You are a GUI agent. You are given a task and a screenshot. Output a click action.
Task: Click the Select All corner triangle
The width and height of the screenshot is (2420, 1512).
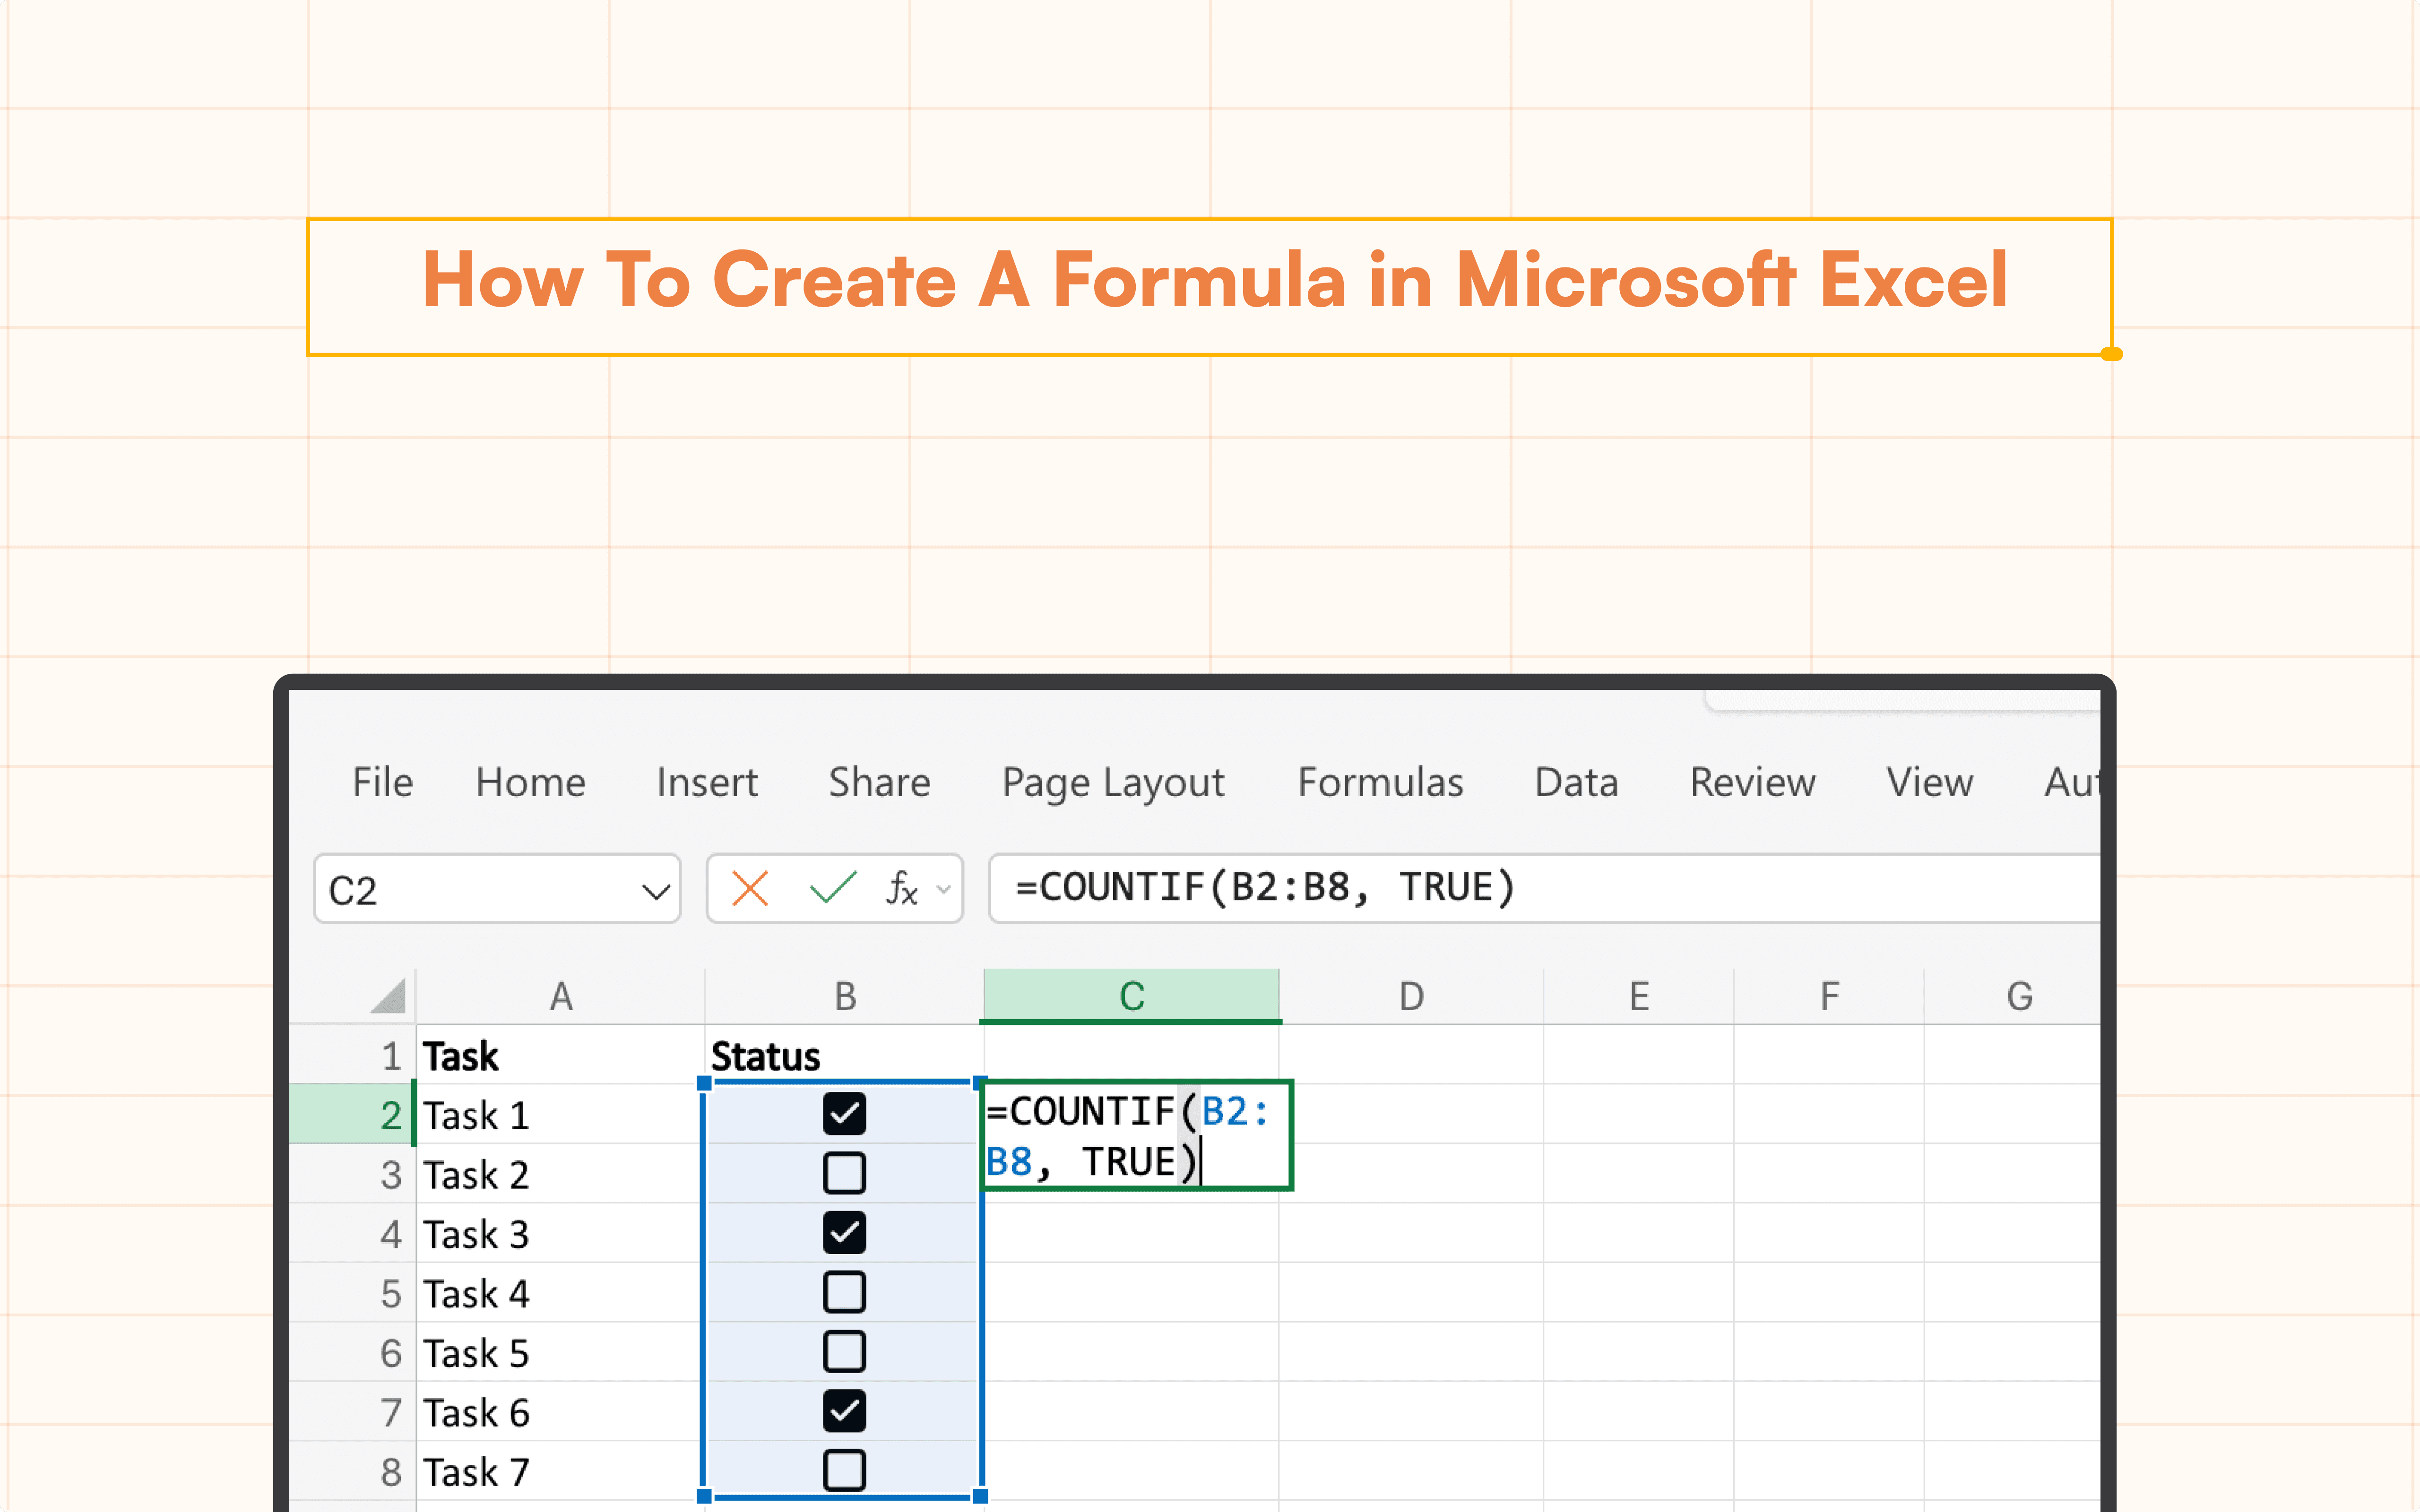point(388,995)
